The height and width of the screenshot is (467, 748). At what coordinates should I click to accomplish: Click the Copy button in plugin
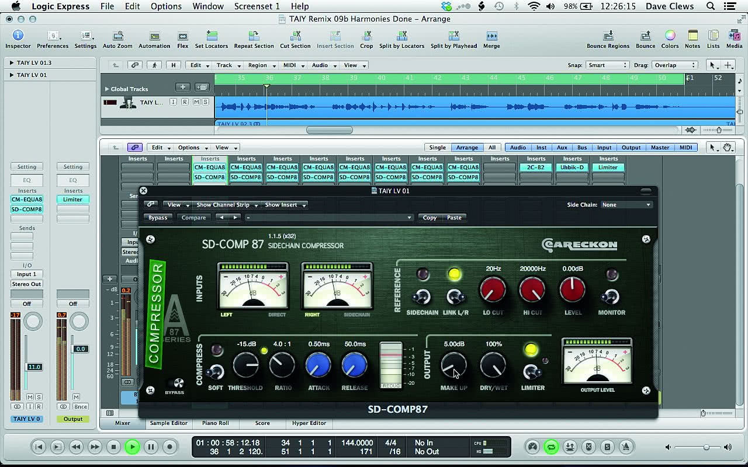pos(430,218)
